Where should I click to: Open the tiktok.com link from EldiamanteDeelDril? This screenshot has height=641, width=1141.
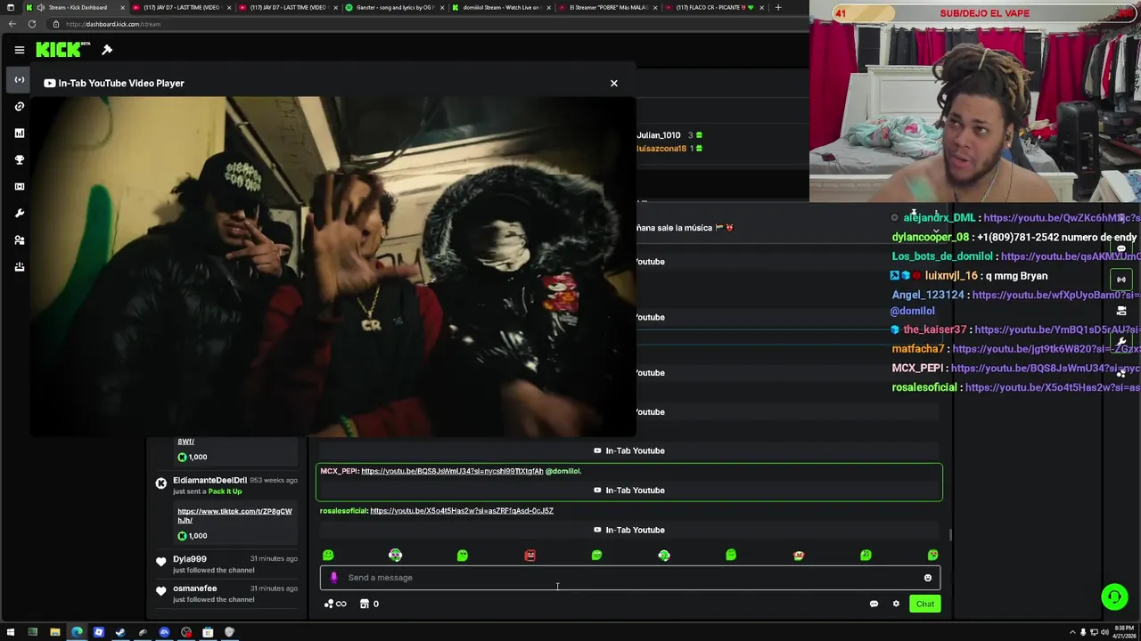pos(234,515)
